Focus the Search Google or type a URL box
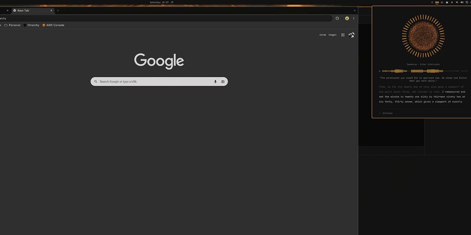Viewport: 471px width, 235px height. [x=159, y=81]
